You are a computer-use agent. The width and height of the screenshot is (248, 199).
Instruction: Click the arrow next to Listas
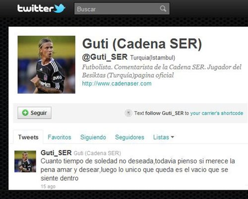pos(173,137)
